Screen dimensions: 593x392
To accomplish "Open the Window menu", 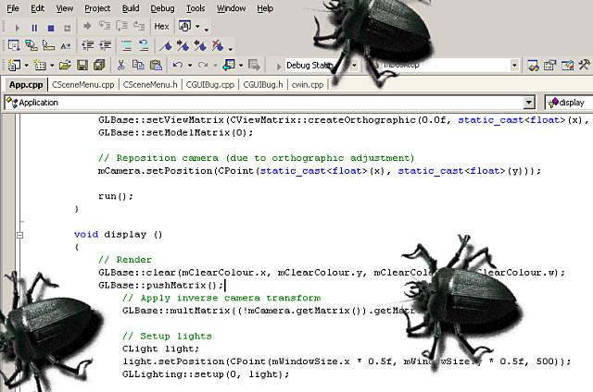I will click(x=231, y=8).
